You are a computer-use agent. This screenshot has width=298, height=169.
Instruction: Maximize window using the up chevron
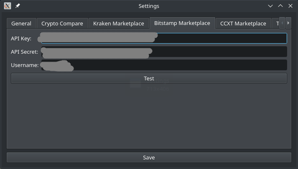(x=280, y=6)
